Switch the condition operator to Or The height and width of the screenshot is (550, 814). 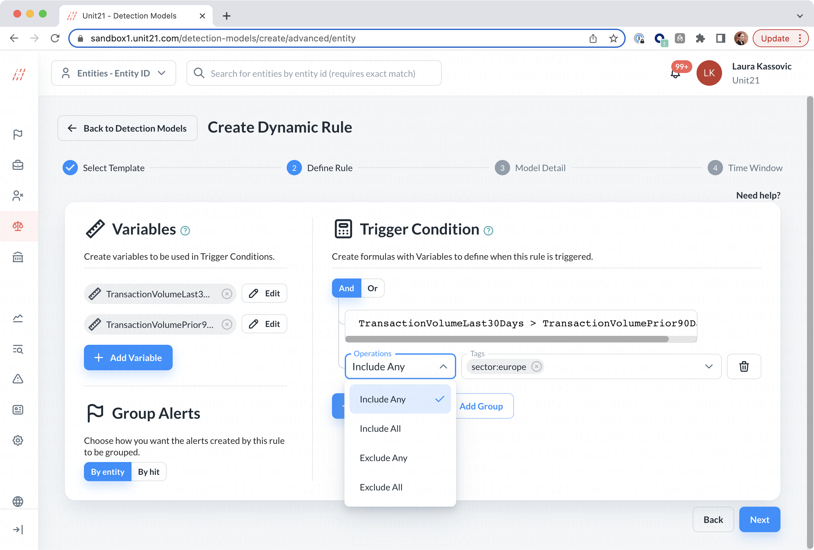point(372,288)
